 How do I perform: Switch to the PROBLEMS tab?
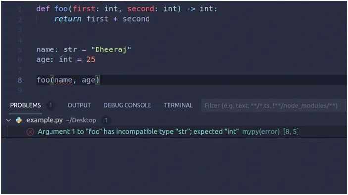25,105
